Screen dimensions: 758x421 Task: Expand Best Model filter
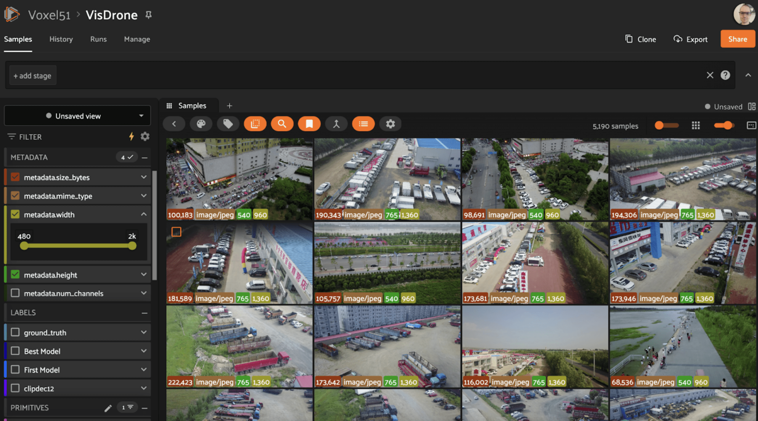coord(144,351)
